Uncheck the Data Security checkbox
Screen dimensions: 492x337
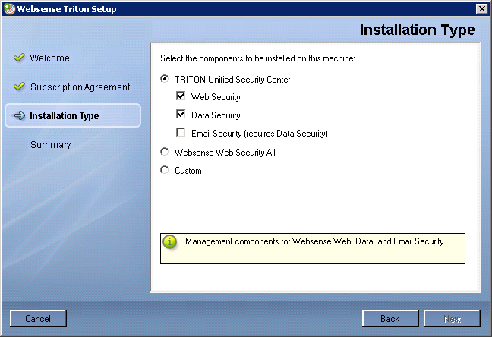click(x=181, y=114)
